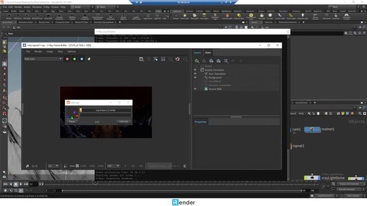Click the panel toggle icon at status bar right
This screenshot has width=367, height=206.
pyautogui.click(x=185, y=166)
